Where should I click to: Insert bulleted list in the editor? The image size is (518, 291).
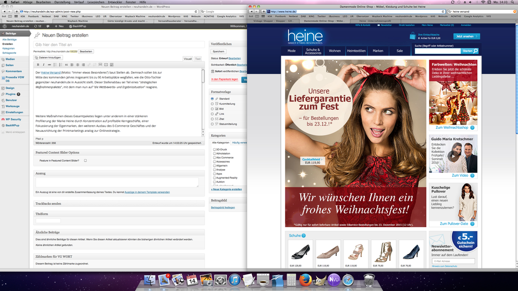(55, 65)
